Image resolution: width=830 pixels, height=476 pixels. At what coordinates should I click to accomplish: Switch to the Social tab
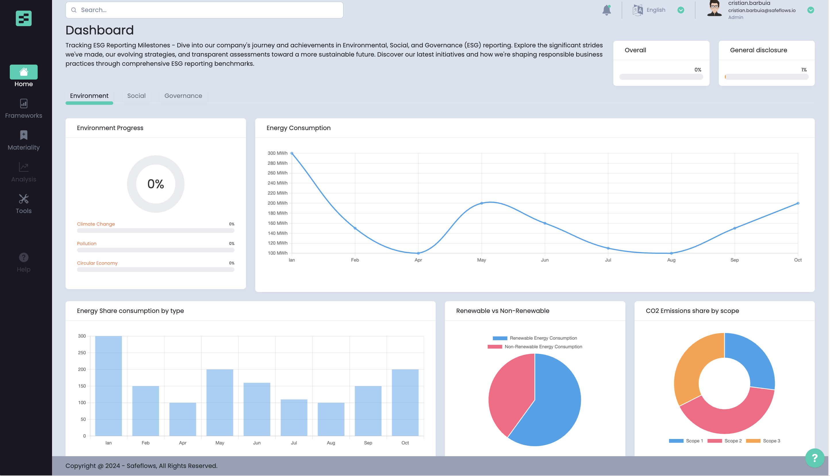point(136,96)
